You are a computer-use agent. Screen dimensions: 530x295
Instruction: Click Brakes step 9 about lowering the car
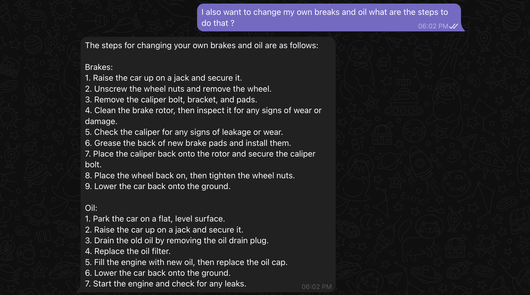click(158, 186)
